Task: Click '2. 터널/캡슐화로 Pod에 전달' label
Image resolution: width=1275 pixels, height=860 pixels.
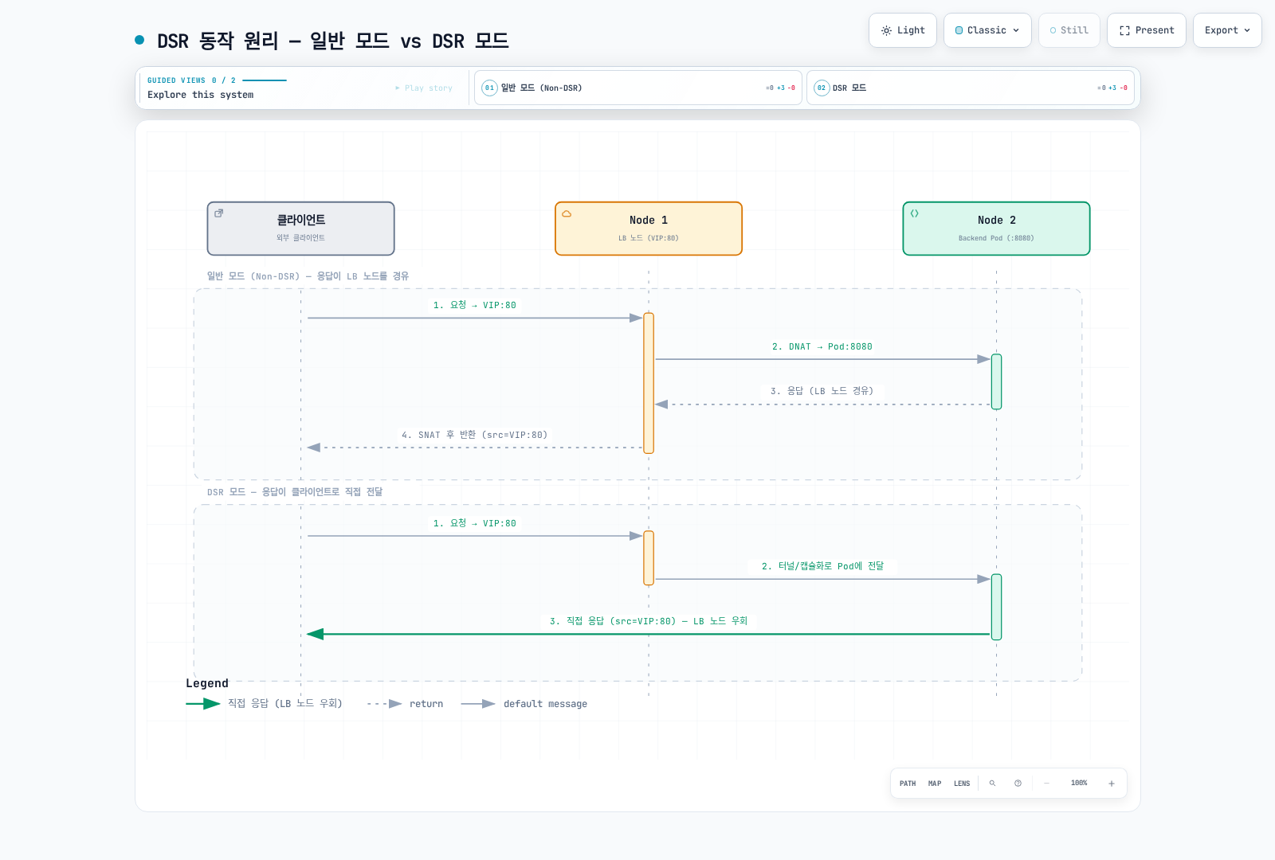Action: [822, 566]
